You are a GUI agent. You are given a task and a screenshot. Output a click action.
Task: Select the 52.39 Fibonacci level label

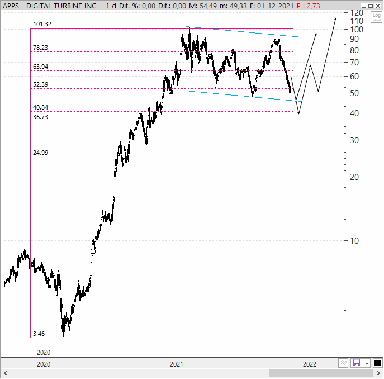[x=40, y=84]
